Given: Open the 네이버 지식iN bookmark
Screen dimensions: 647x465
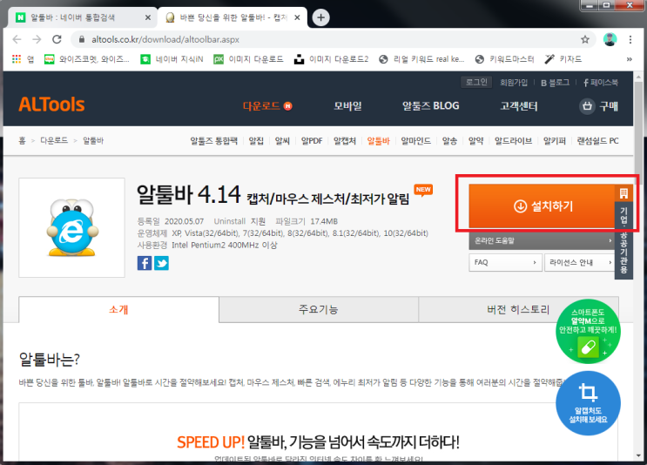Looking at the screenshot, I should click(x=172, y=59).
